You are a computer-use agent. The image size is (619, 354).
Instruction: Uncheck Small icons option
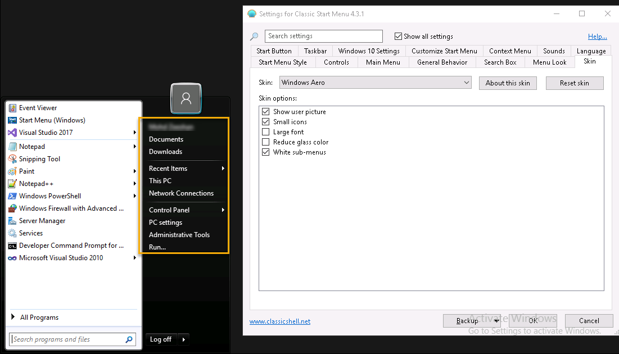(x=266, y=122)
